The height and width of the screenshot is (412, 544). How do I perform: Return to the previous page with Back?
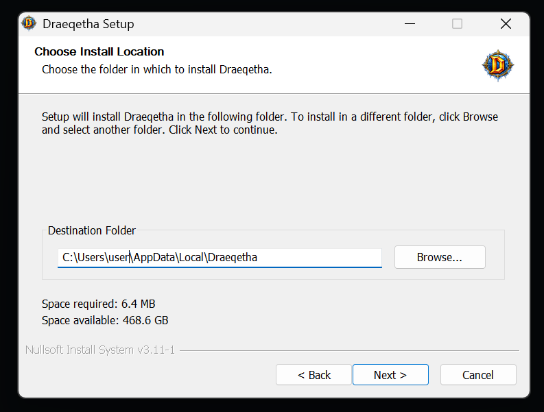(314, 374)
